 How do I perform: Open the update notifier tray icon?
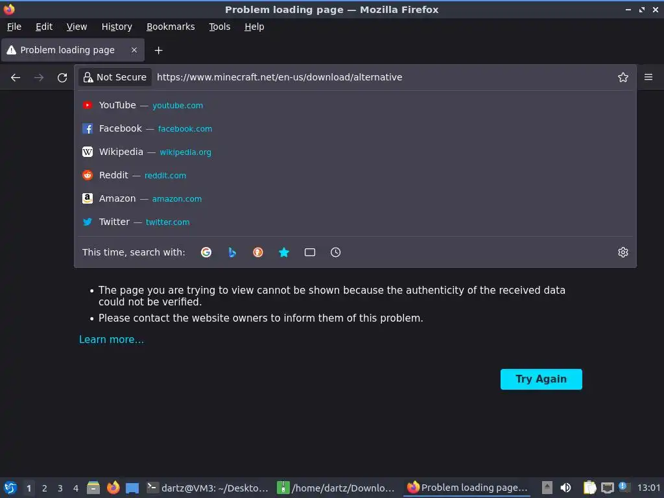pos(624,487)
